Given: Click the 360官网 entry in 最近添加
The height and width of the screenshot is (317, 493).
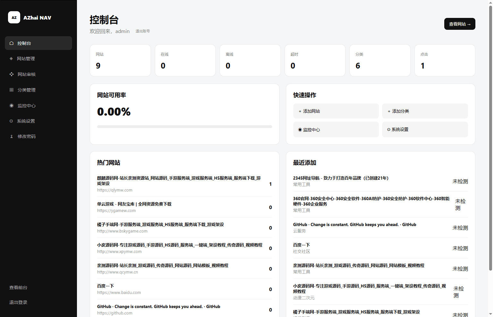Looking at the screenshot, I should pyautogui.click(x=371, y=201).
